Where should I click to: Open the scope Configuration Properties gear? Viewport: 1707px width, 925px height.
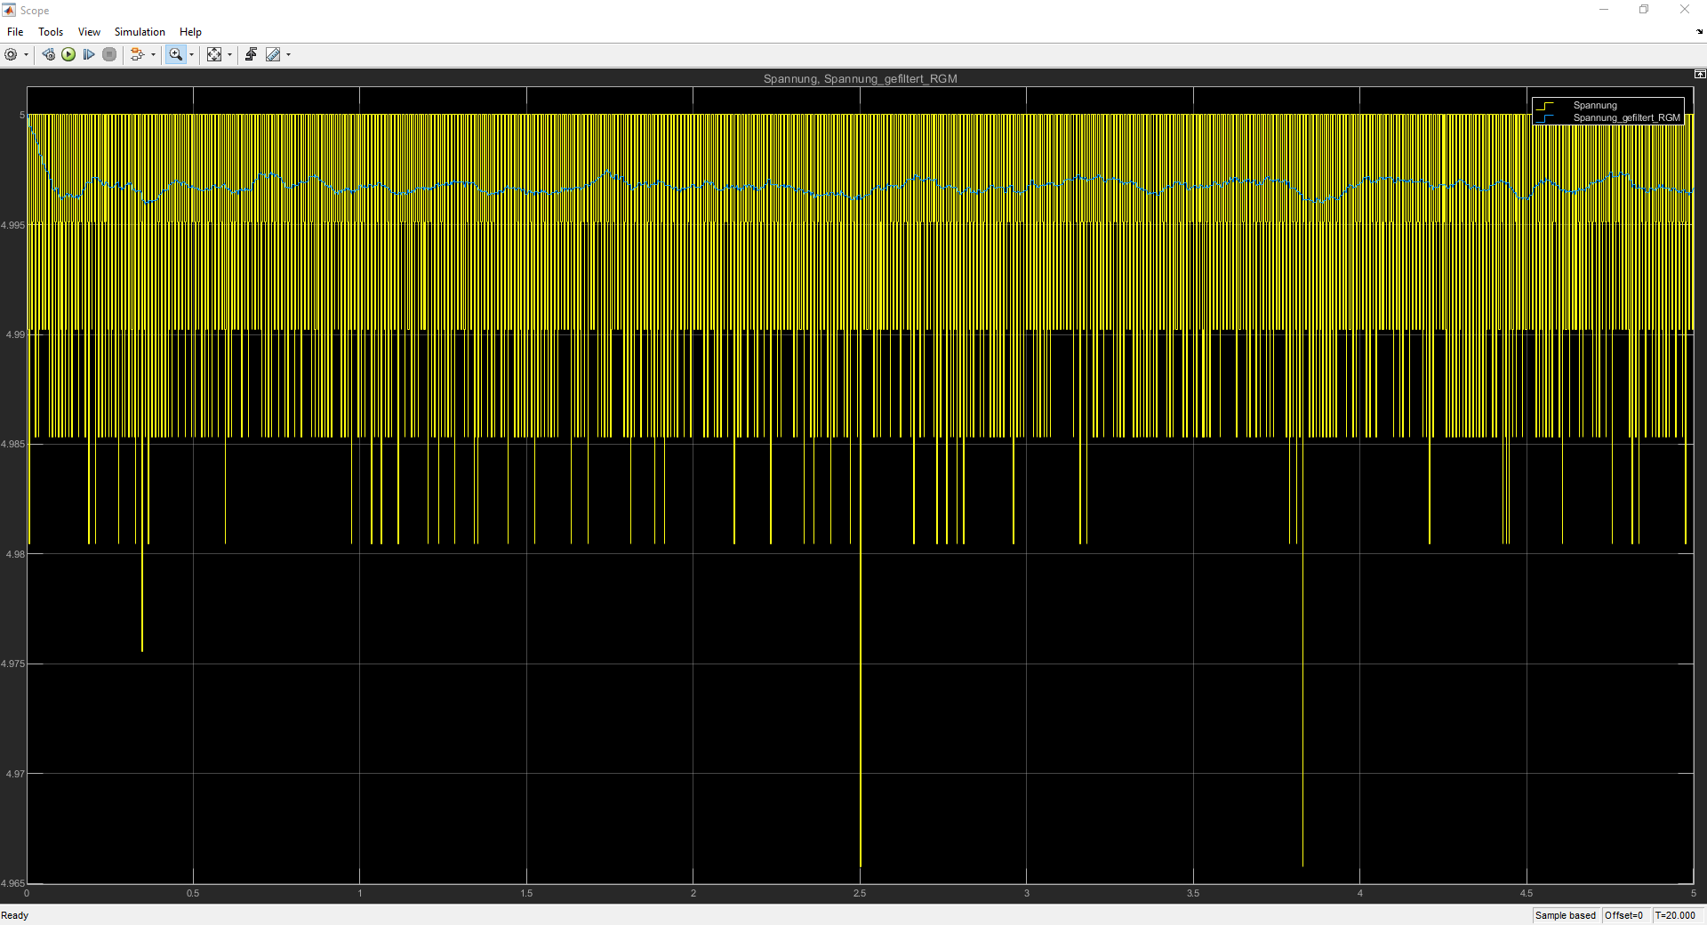point(11,54)
